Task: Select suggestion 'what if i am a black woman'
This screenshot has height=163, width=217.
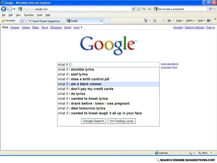Action: [108, 84]
